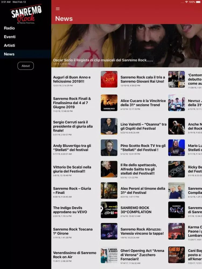Viewport: 202px width, 269px height.
Task: Select the News sidebar item
Action: pos(26,54)
